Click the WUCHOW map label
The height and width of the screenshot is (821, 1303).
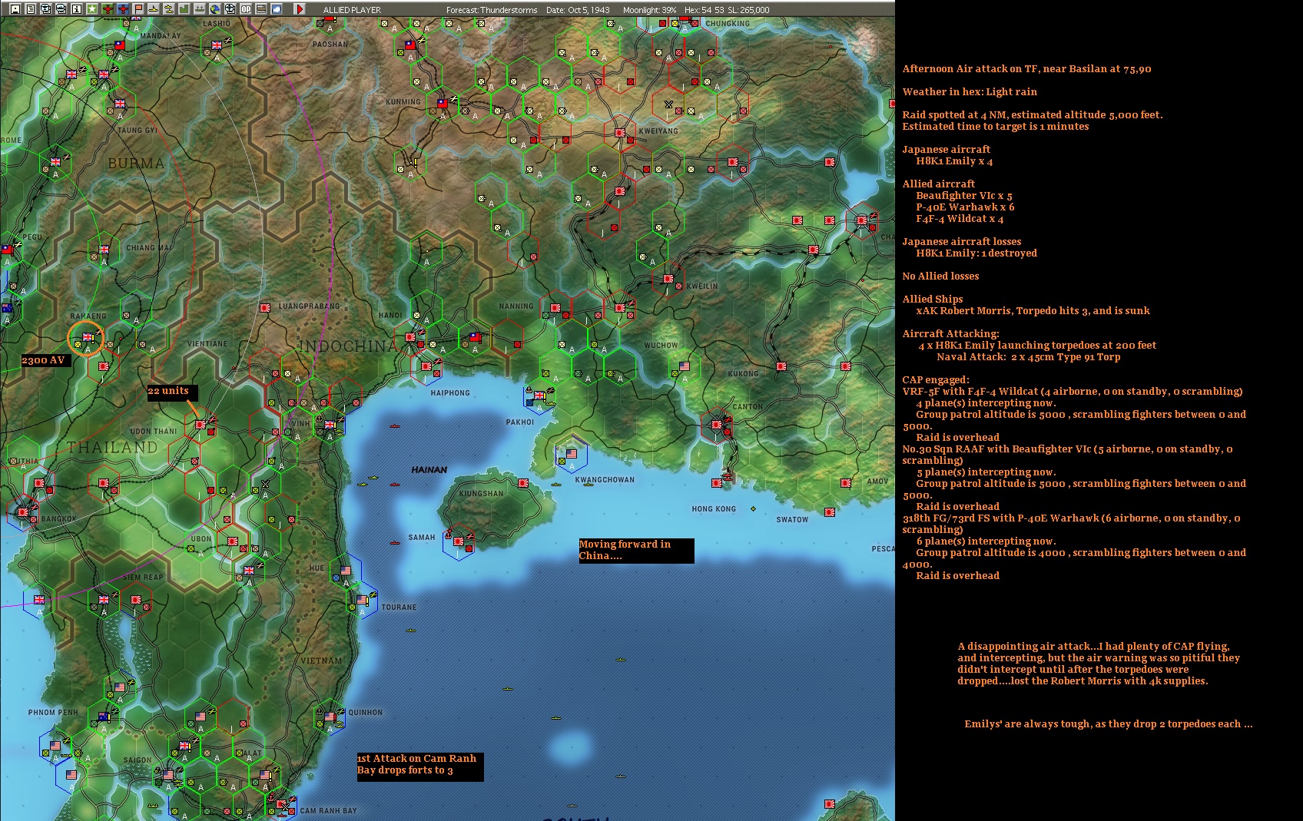point(661,346)
